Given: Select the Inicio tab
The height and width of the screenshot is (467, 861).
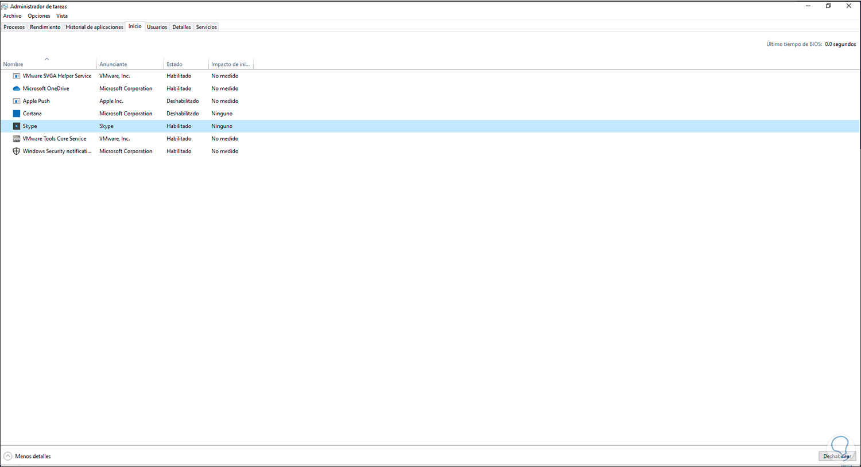Looking at the screenshot, I should (135, 26).
